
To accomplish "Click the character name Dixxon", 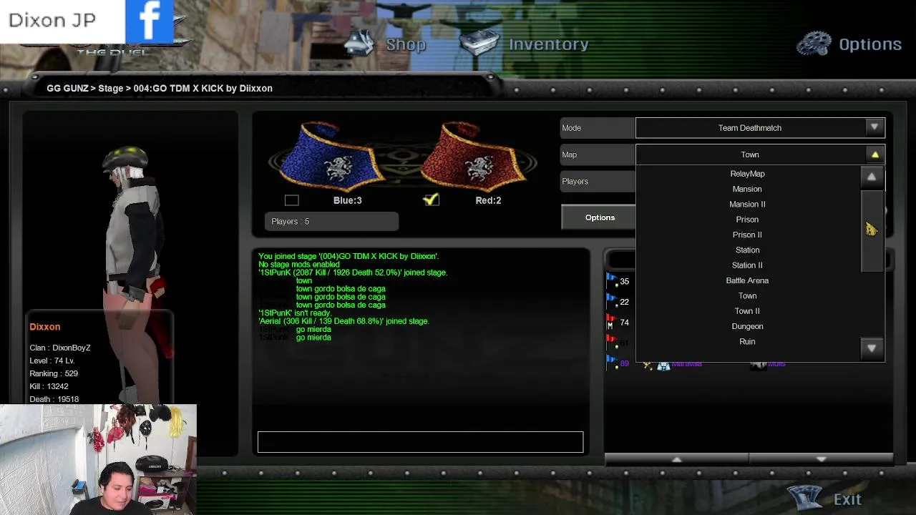I will (x=44, y=326).
